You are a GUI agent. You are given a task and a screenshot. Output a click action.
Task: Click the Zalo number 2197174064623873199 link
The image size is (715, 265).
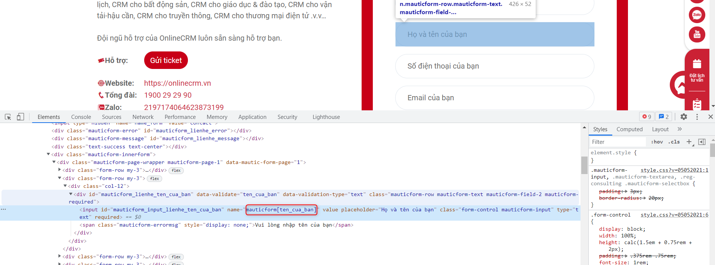point(184,107)
